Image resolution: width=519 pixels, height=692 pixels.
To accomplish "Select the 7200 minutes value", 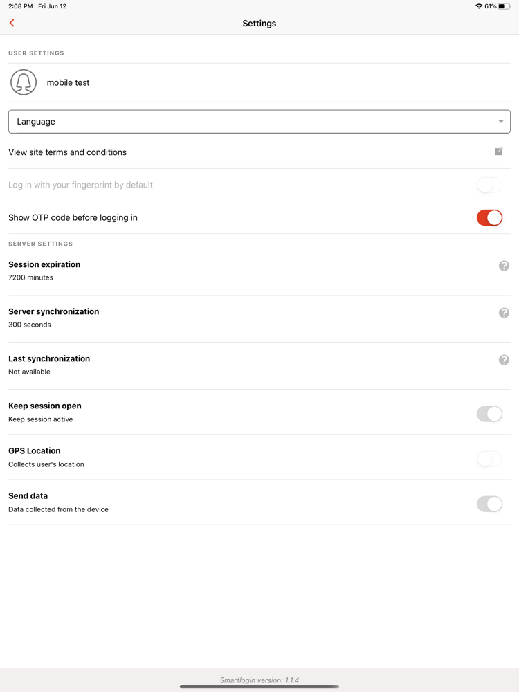I will coord(30,277).
